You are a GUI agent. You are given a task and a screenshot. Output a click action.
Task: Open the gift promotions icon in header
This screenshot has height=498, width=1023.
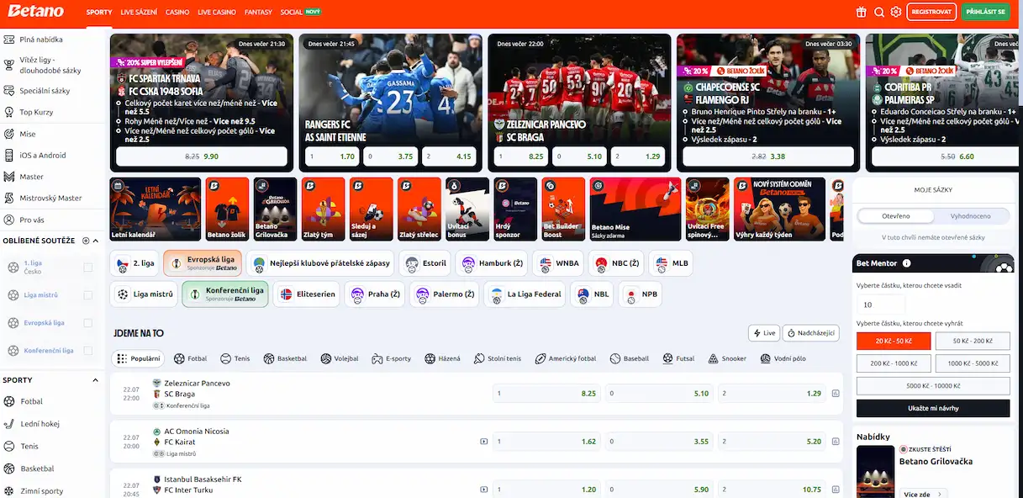tap(861, 12)
